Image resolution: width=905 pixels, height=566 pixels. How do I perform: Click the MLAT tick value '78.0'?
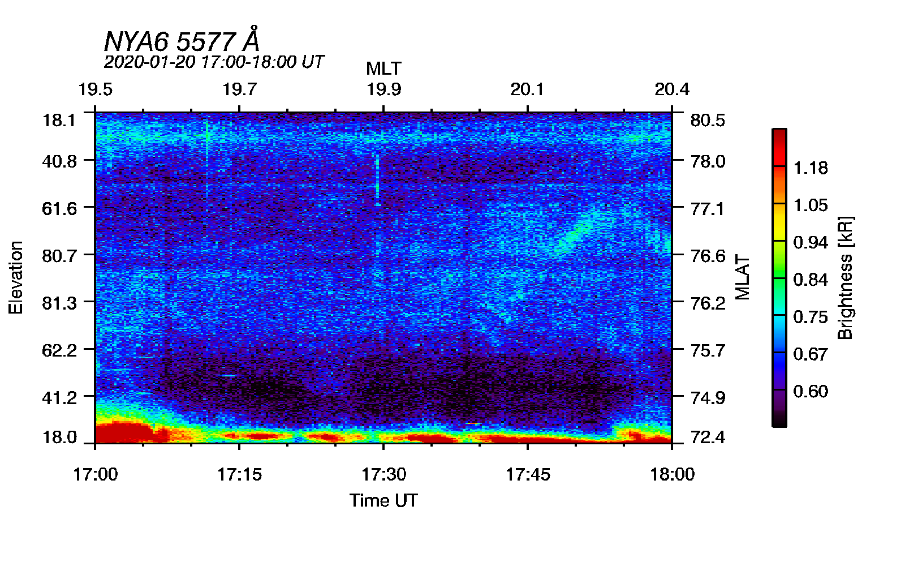point(708,161)
